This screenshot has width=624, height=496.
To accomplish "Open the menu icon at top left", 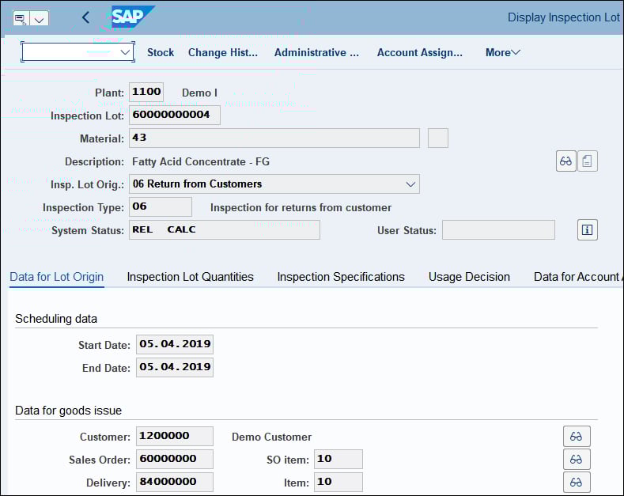I will [21, 18].
